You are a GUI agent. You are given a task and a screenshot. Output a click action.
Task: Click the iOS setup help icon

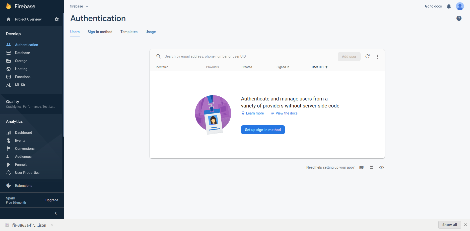pos(361,167)
